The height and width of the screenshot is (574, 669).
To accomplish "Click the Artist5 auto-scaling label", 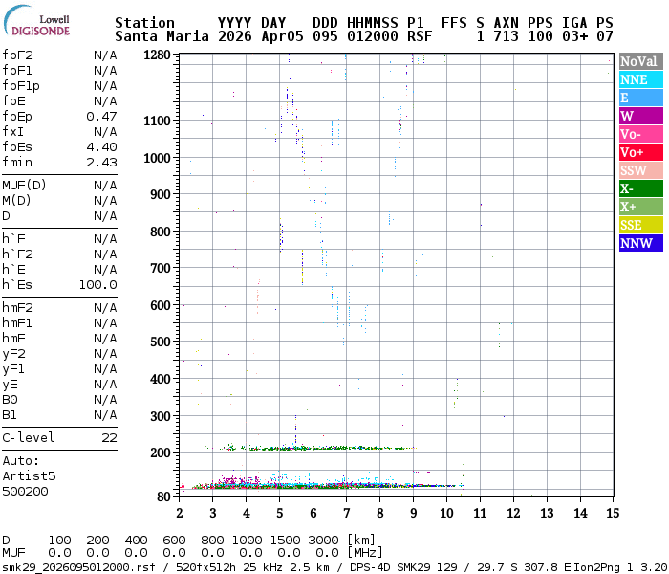I will pos(29,476).
